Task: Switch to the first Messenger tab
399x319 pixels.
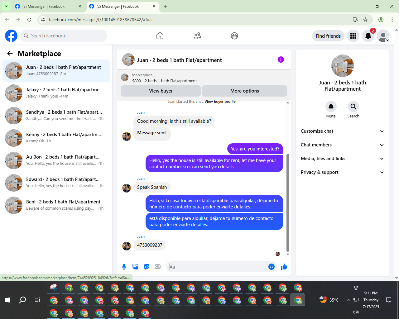Action: coord(48,6)
